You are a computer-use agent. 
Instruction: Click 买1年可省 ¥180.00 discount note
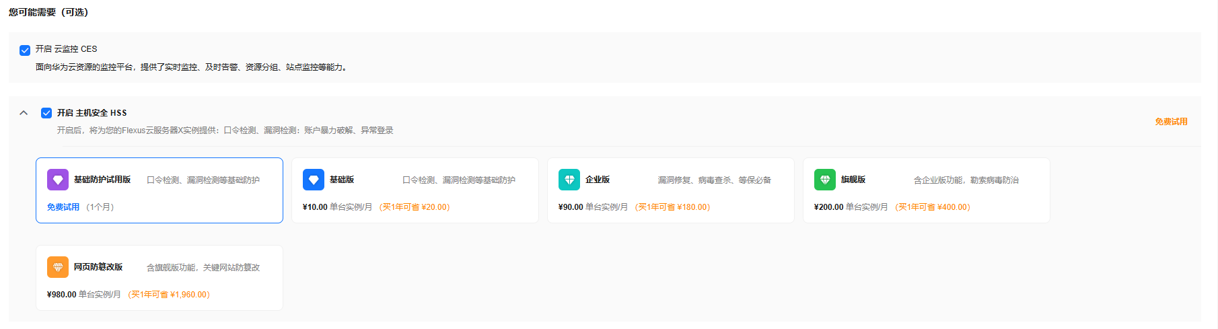point(672,207)
